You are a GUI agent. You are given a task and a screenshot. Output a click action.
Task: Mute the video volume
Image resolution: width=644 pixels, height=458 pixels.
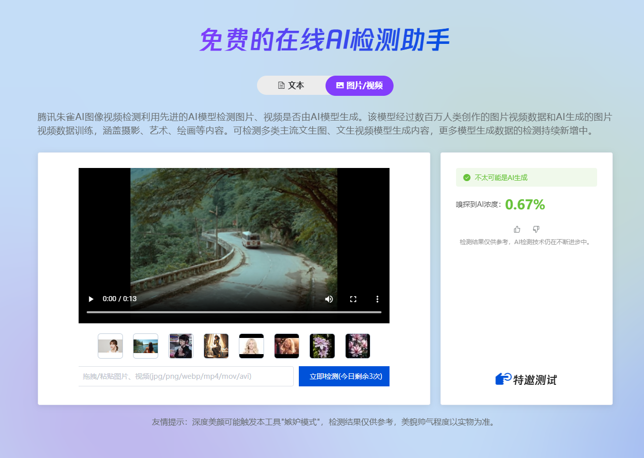329,299
